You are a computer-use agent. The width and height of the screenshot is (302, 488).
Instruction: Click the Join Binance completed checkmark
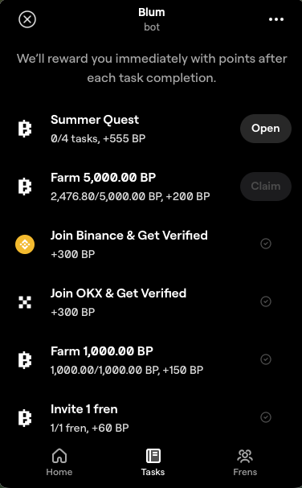pyautogui.click(x=266, y=244)
